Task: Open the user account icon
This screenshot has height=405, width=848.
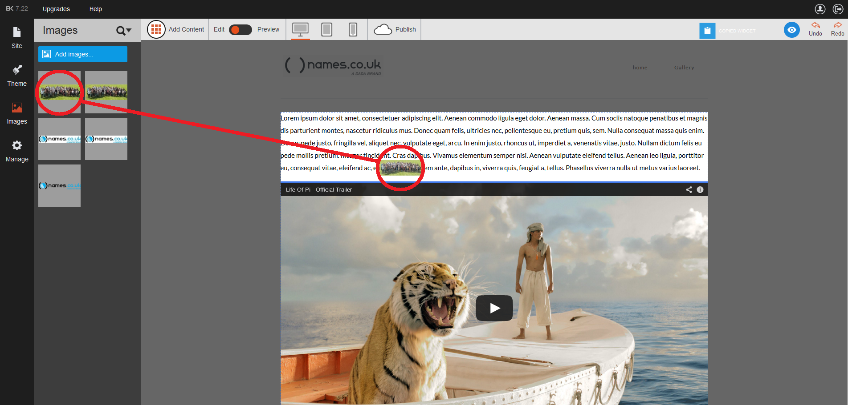Action: [x=820, y=9]
